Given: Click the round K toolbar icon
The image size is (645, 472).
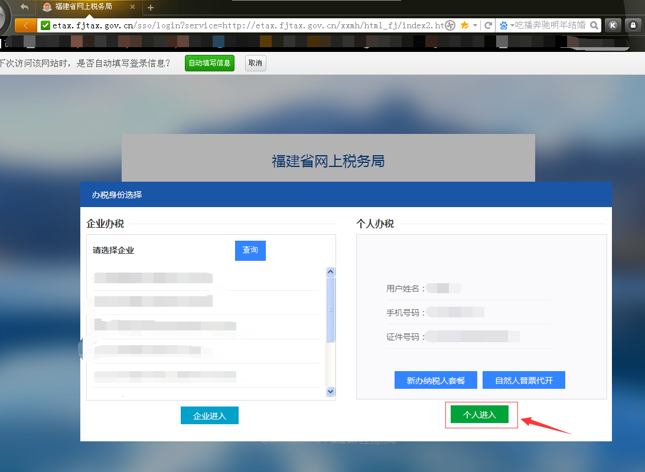Looking at the screenshot, I should point(613,25).
